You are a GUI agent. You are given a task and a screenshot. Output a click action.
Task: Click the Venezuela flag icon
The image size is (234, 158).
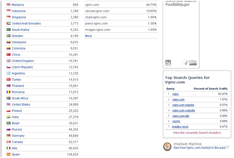tap(9, 42)
